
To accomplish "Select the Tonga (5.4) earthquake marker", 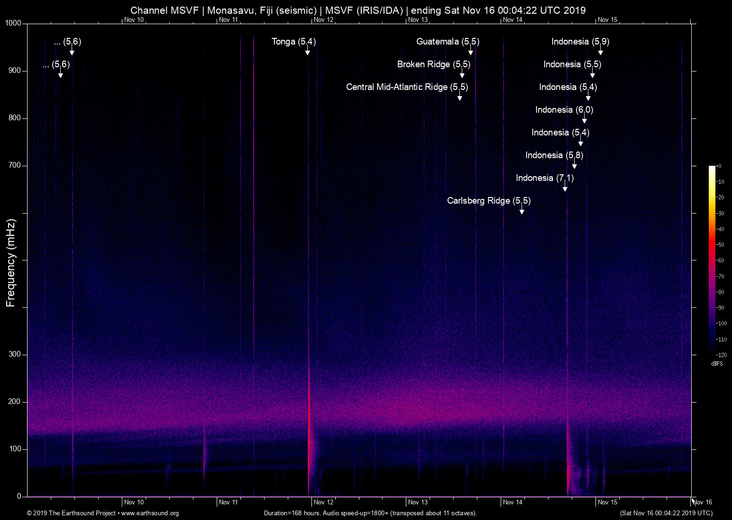I will click(x=293, y=42).
